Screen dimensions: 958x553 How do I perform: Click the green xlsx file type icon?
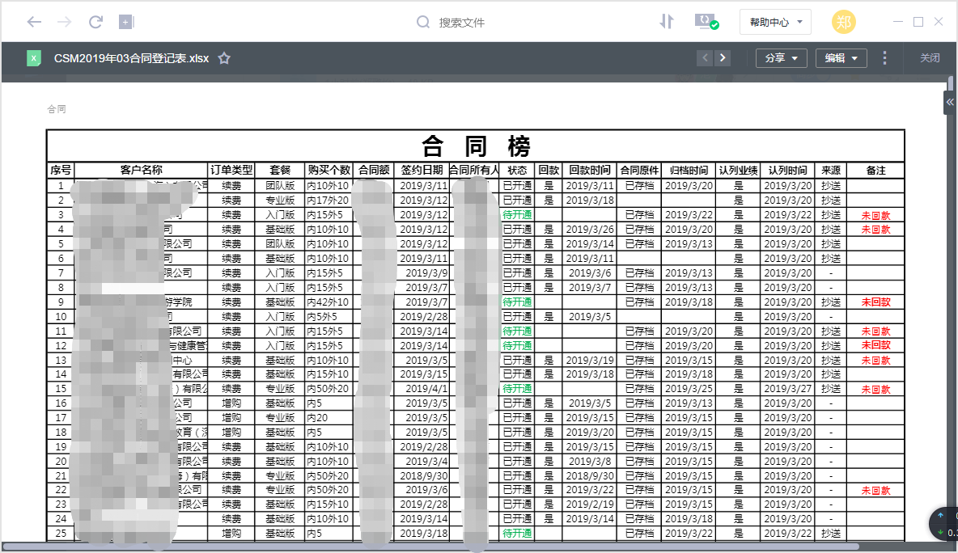[x=34, y=58]
